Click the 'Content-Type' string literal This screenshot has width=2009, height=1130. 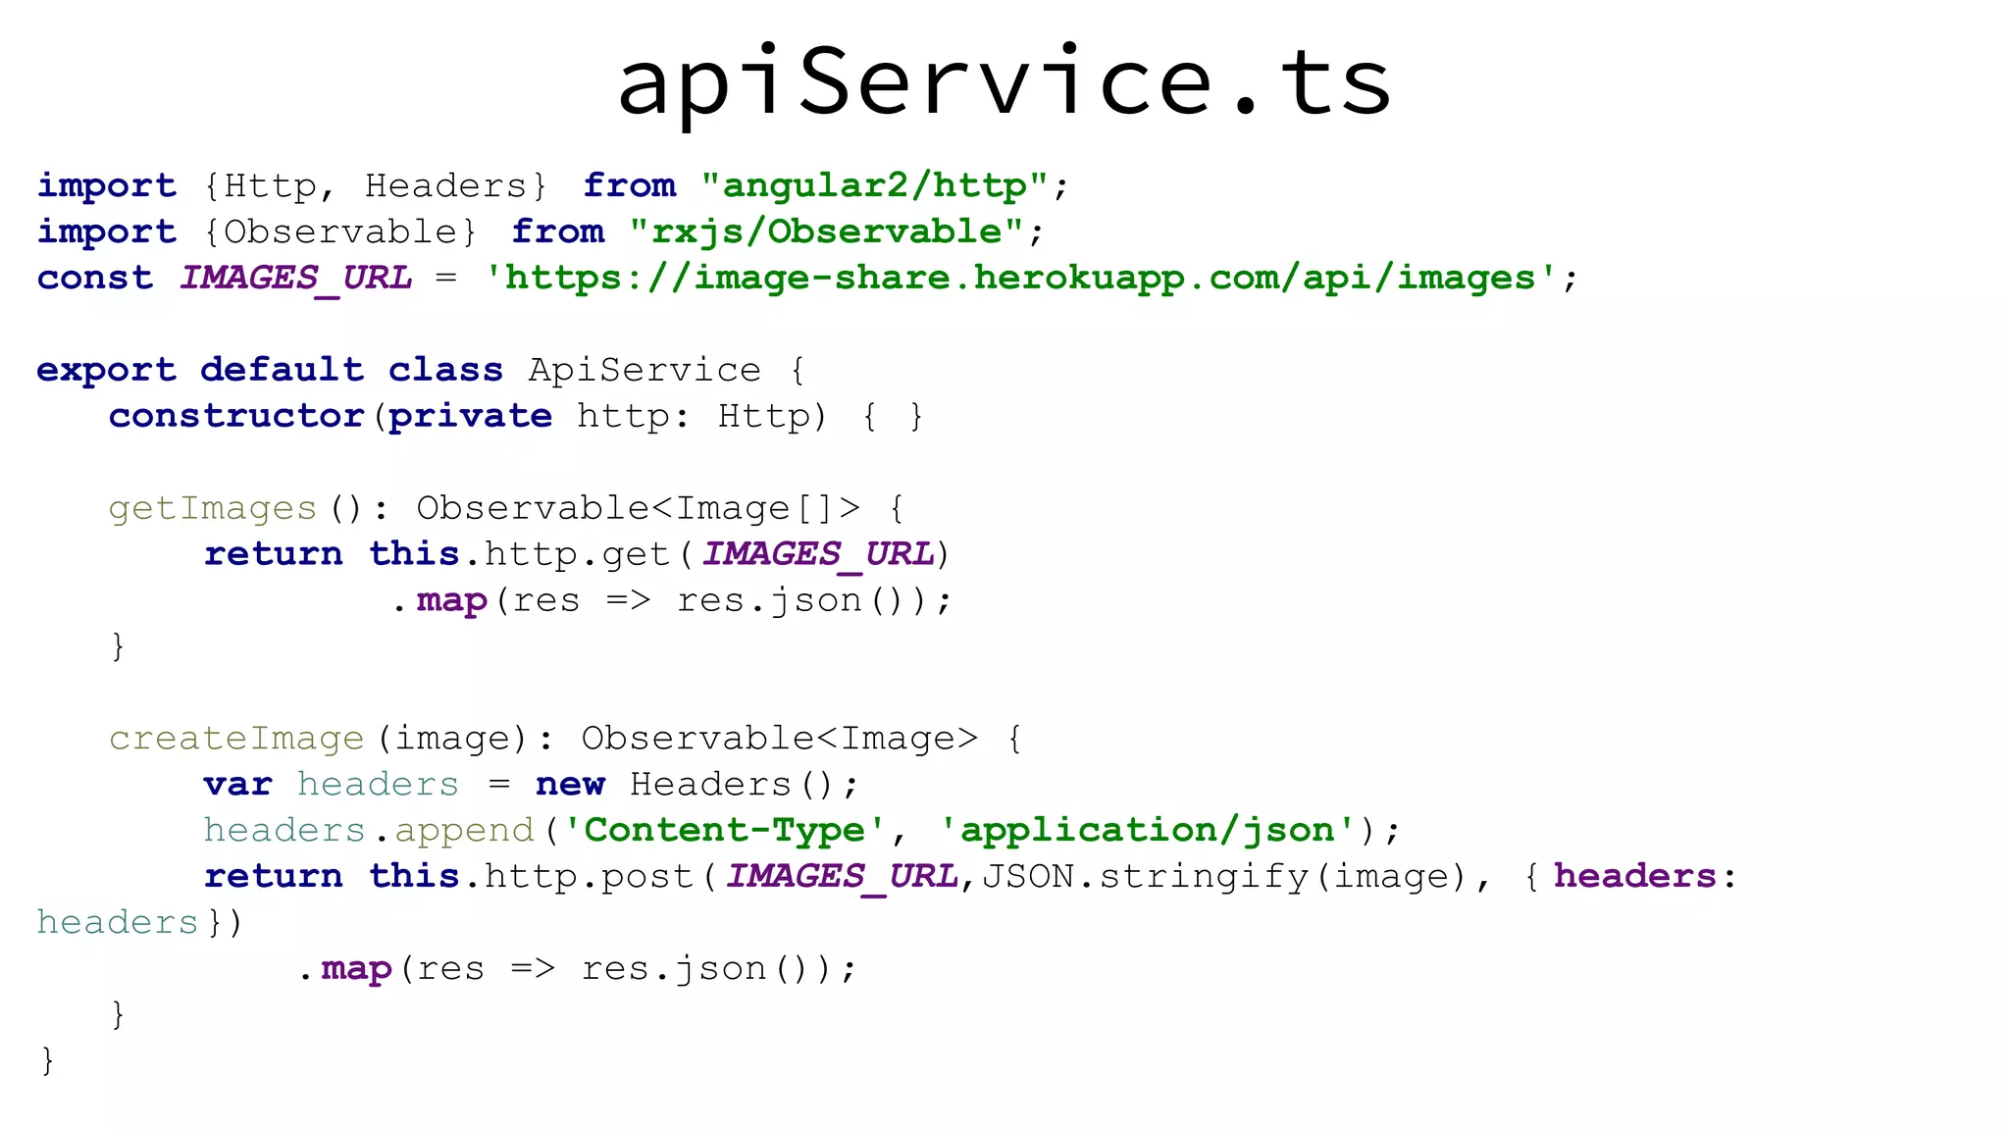(724, 831)
